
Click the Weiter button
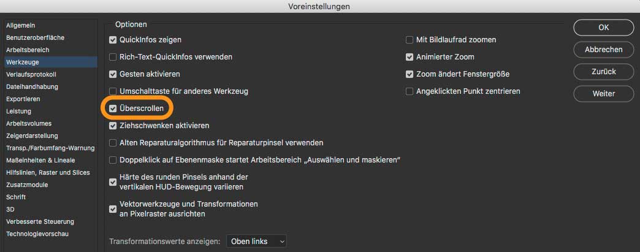[x=603, y=94]
